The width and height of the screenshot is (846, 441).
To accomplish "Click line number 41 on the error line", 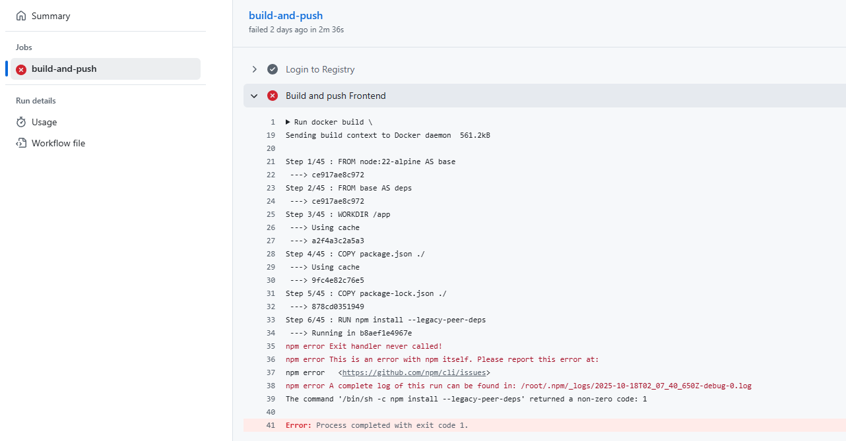I will 271,425.
